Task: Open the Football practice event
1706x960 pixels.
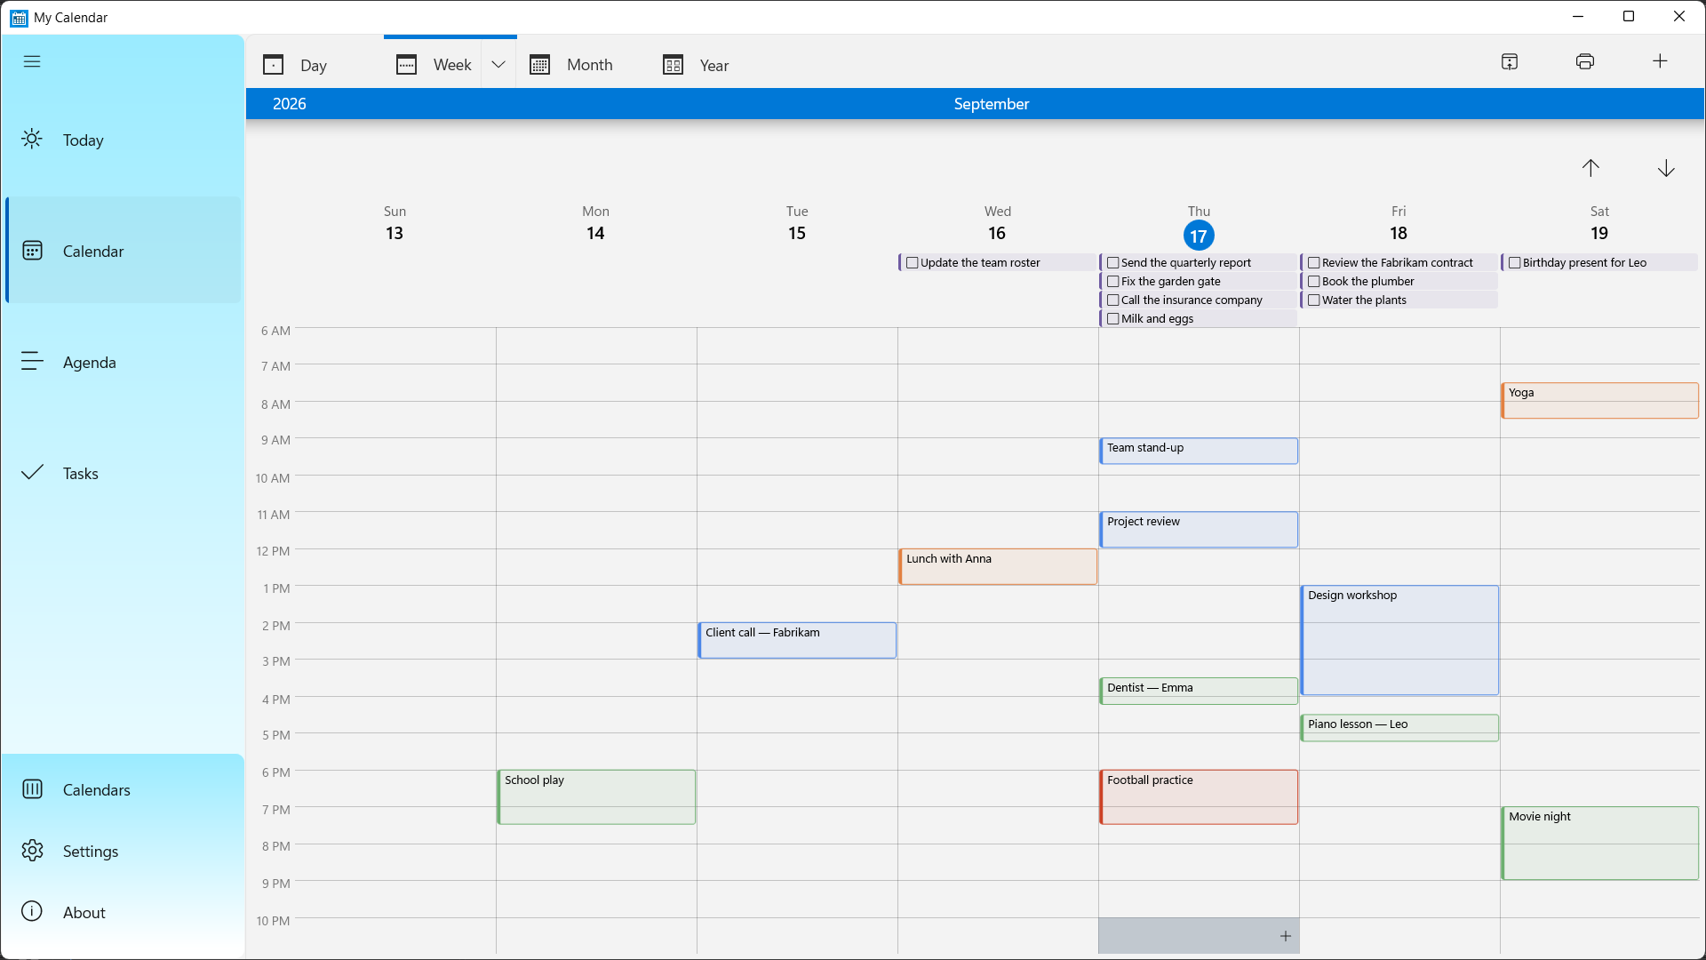Action: point(1198,796)
